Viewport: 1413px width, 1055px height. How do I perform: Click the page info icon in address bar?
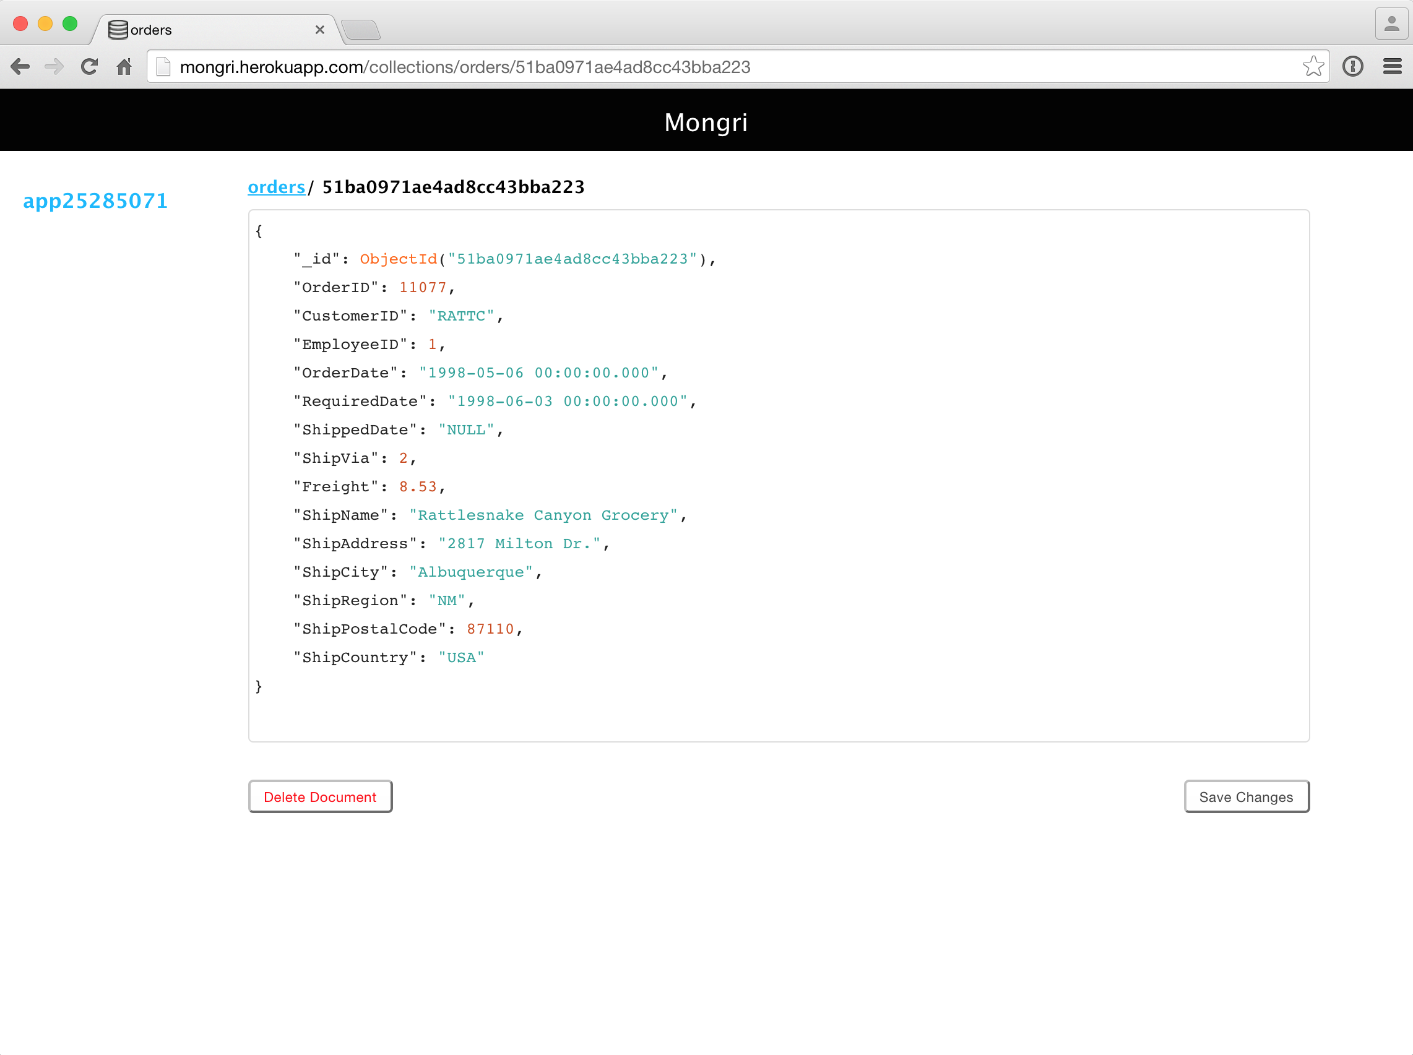(x=163, y=66)
